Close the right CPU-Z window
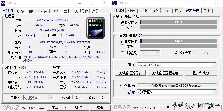Viewport: 223px width, 111px height. pyautogui.click(x=216, y=3)
